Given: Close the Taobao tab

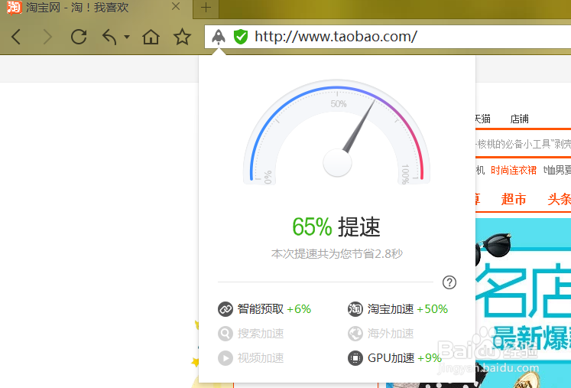Looking at the screenshot, I should (x=176, y=7).
